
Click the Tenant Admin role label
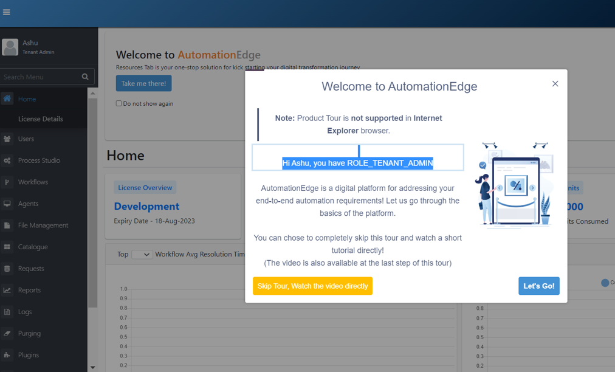pyautogui.click(x=38, y=52)
